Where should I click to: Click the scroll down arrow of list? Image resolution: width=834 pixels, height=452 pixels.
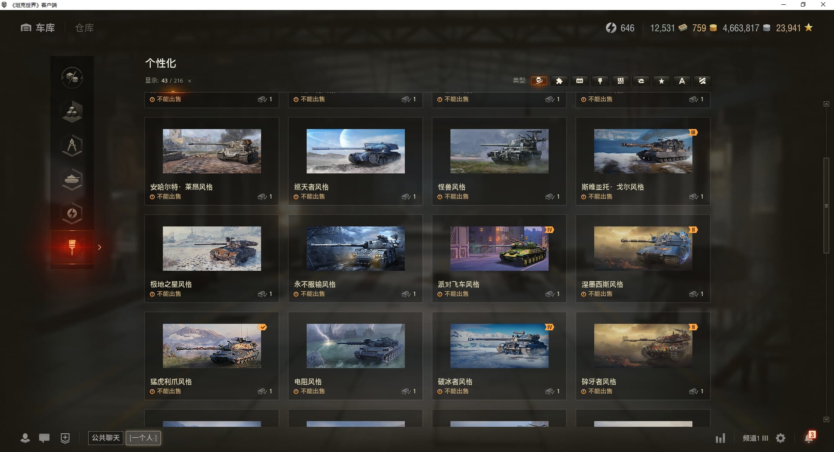(x=826, y=419)
